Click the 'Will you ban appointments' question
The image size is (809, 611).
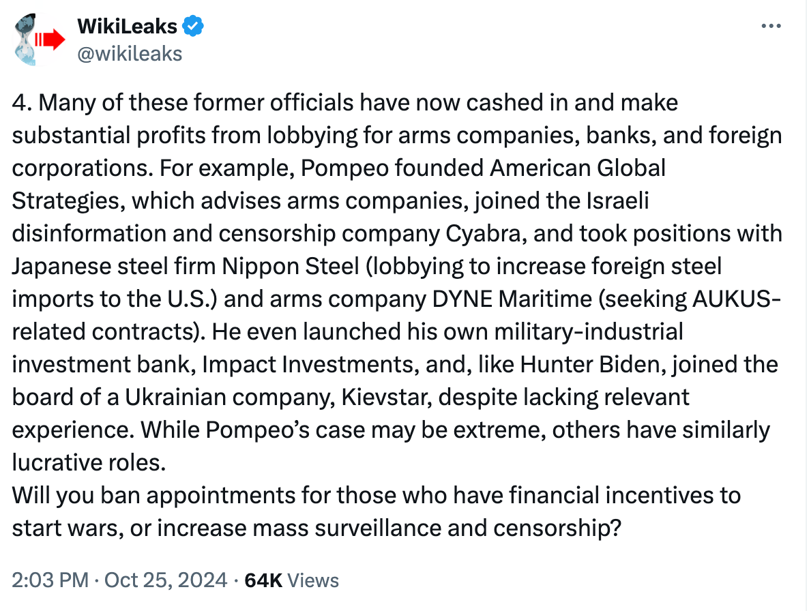(x=377, y=511)
